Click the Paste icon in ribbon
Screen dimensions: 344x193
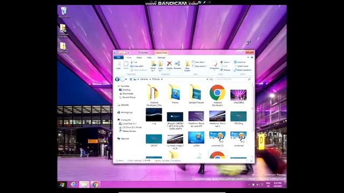coord(126,65)
